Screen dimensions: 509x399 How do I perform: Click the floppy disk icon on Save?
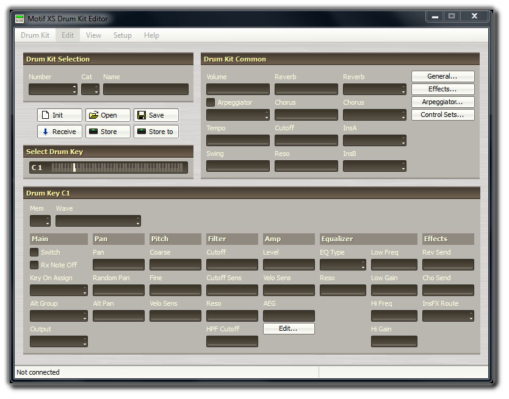(x=142, y=115)
